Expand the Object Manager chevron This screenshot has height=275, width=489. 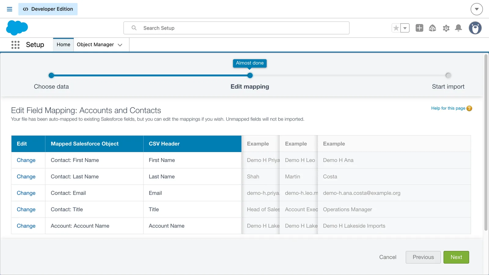tap(120, 45)
